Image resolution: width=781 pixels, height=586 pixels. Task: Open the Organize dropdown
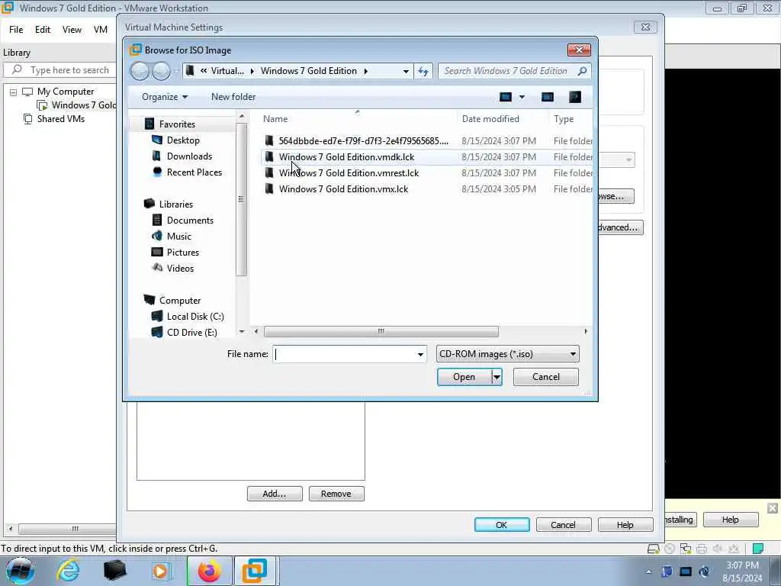coord(165,97)
